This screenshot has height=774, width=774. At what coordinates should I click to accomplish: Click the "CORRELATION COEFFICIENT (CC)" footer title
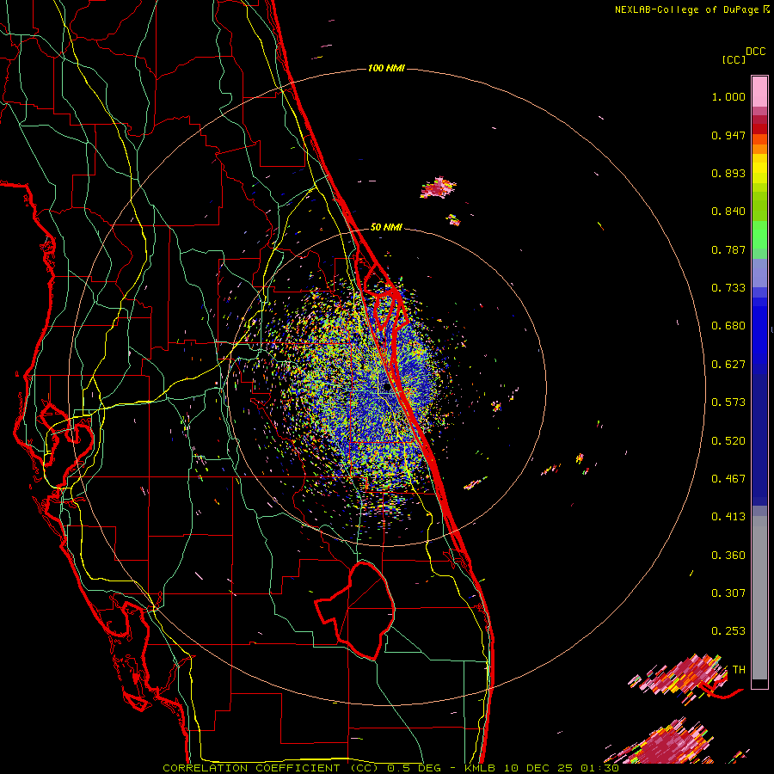270,768
